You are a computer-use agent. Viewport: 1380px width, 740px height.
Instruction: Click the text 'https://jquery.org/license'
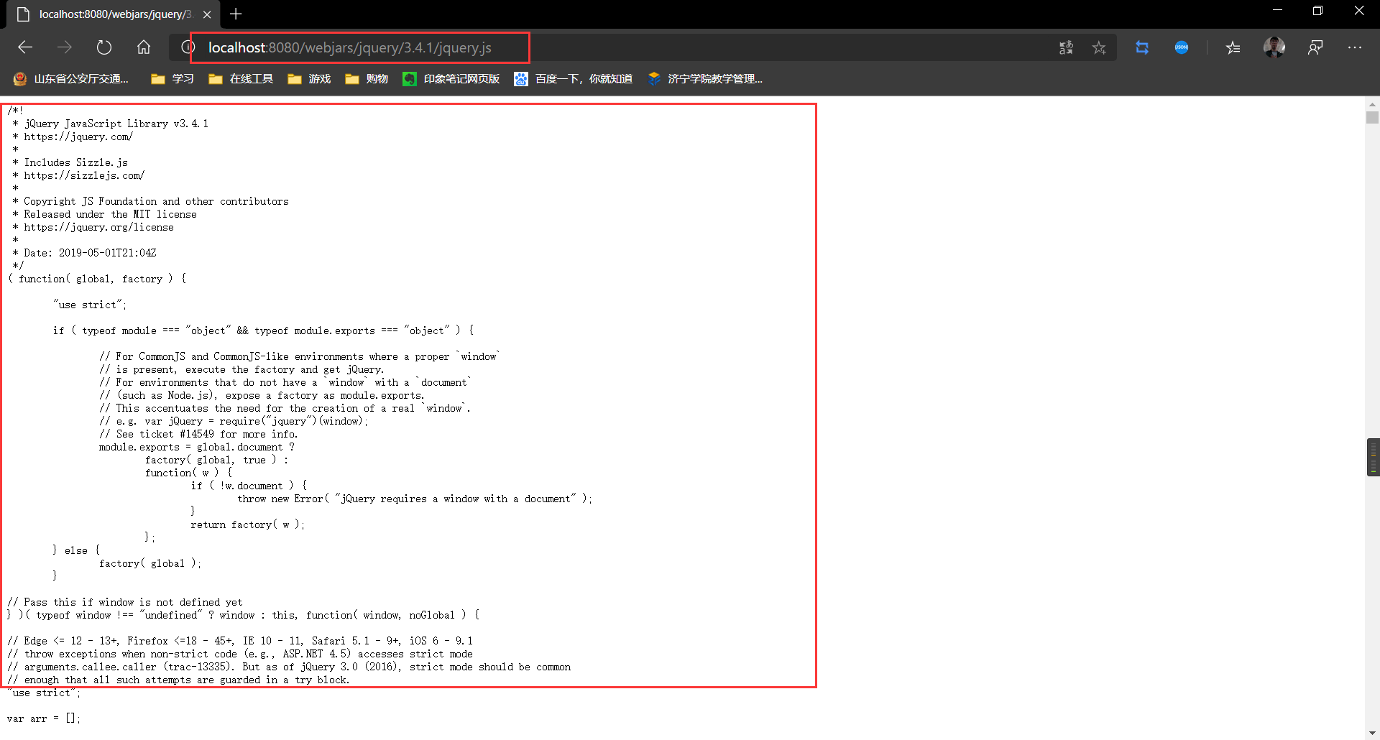[98, 227]
